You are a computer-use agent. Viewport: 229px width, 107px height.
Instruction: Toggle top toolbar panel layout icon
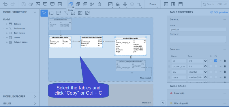click(x=181, y=4)
